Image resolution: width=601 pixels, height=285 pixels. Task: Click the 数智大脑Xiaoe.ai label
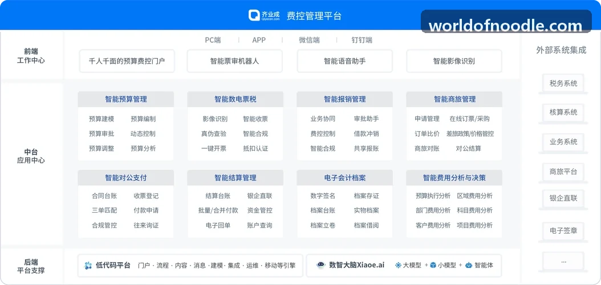pyautogui.click(x=357, y=265)
